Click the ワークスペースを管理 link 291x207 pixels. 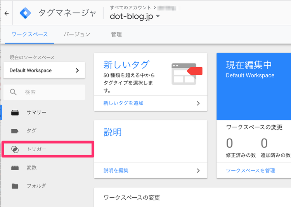pos(250,171)
